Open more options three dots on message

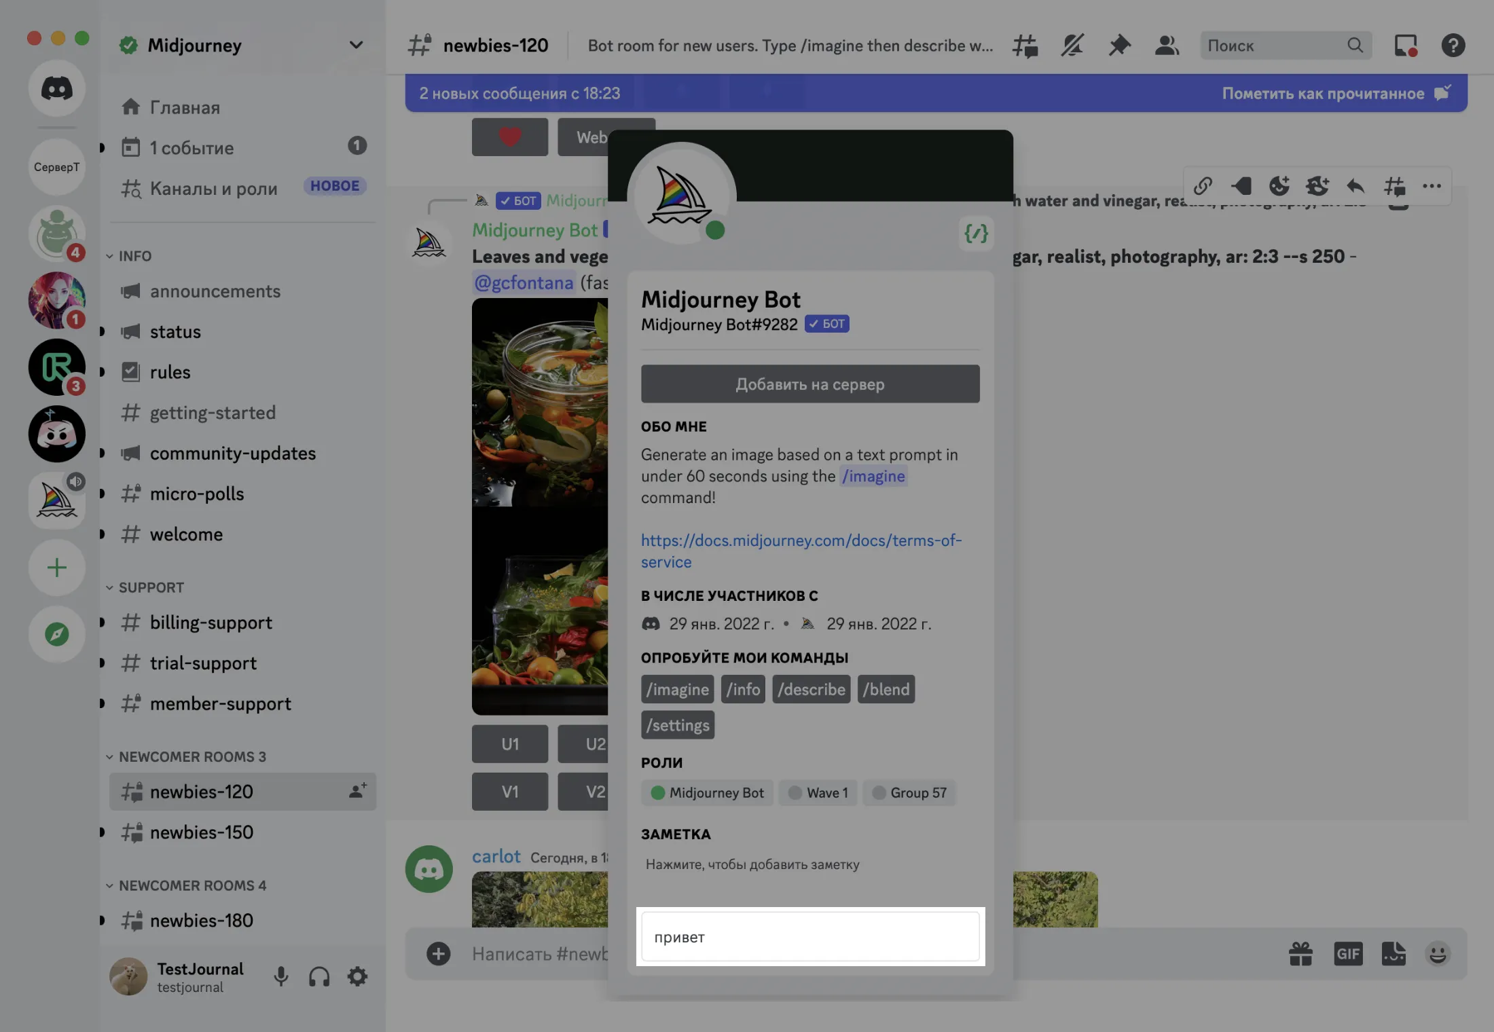point(1432,186)
